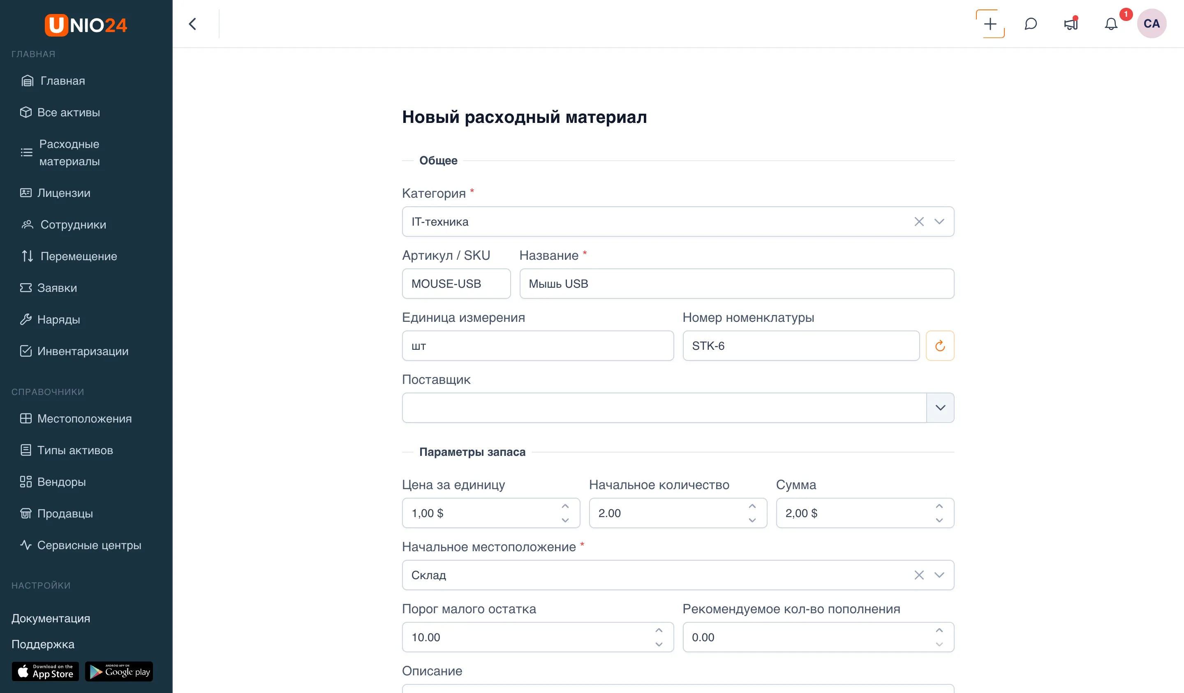This screenshot has height=693, width=1184.
Task: Click the Типы активов list icon
Action: point(26,450)
